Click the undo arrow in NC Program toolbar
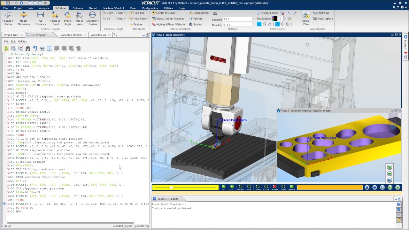Image resolution: width=409 pixels, height=230 pixels. [x=35, y=48]
